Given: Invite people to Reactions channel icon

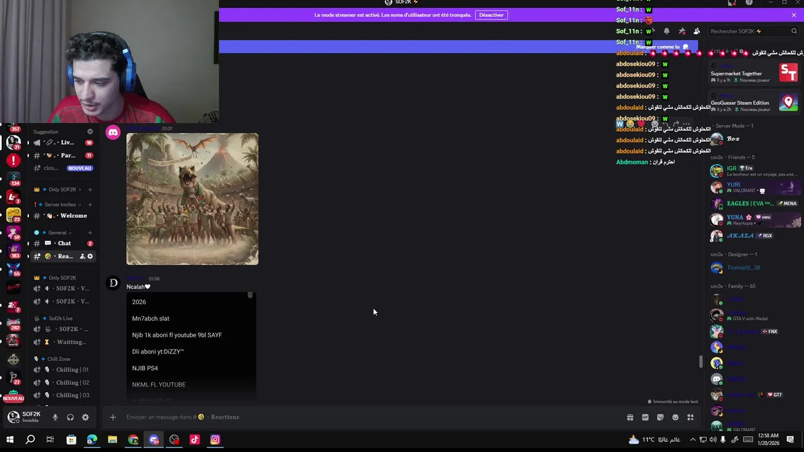Looking at the screenshot, I should tap(82, 256).
